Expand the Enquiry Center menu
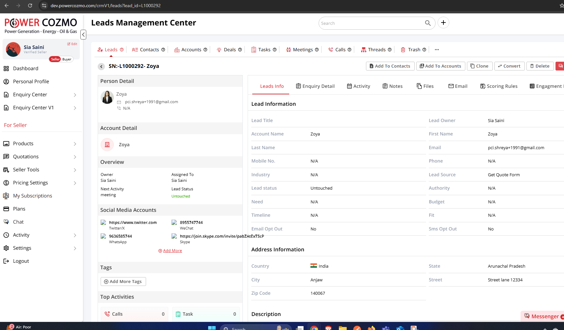Image resolution: width=564 pixels, height=330 pixels. (x=75, y=95)
